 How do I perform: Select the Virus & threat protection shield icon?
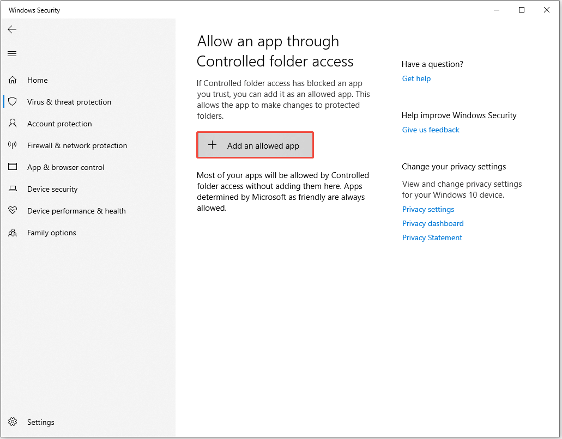[12, 102]
